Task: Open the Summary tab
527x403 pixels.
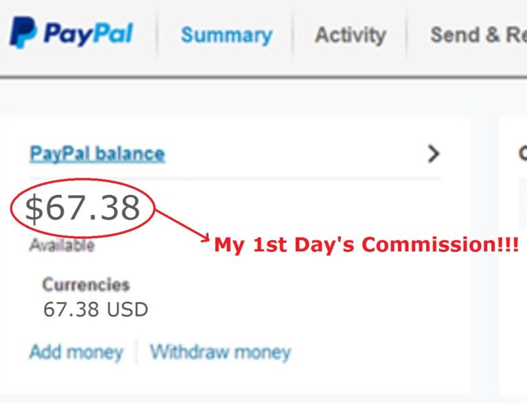Action: (226, 35)
